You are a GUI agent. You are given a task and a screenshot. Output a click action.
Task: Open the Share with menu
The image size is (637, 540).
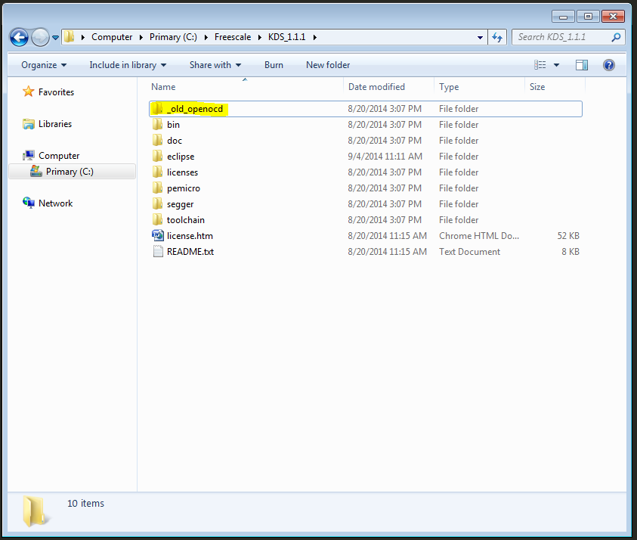click(x=215, y=65)
